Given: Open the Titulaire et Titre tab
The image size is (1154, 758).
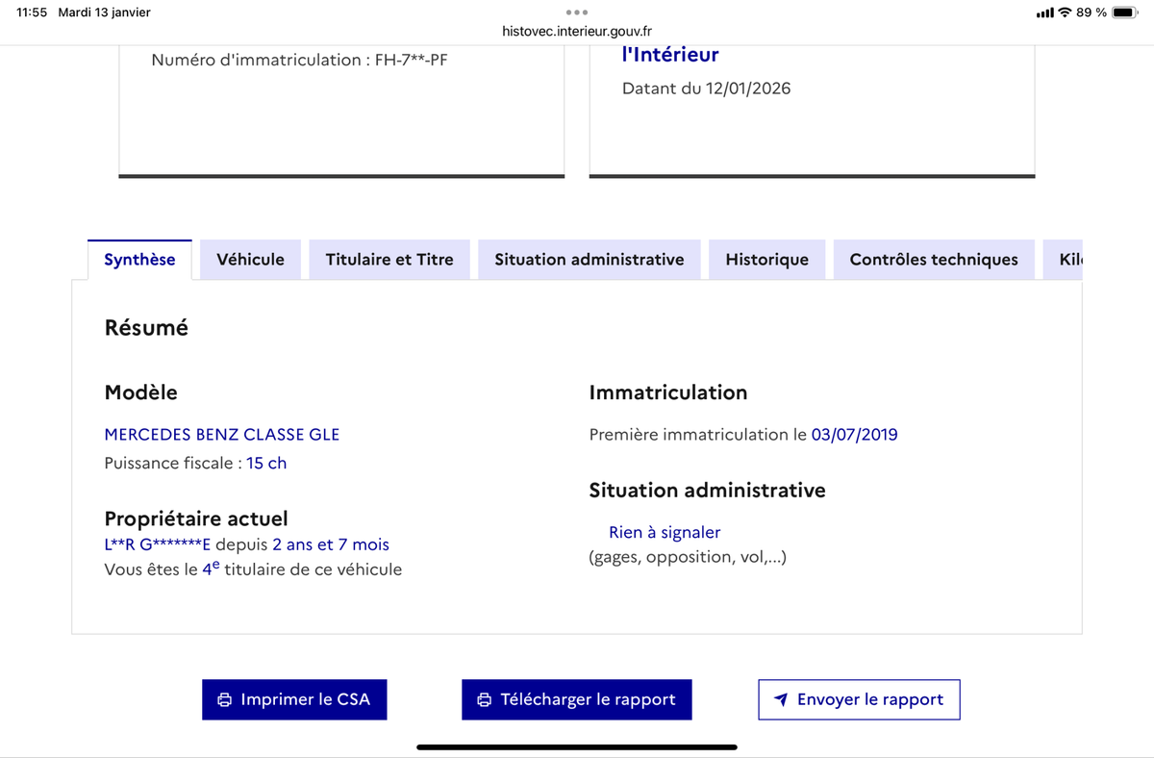Looking at the screenshot, I should pyautogui.click(x=389, y=260).
